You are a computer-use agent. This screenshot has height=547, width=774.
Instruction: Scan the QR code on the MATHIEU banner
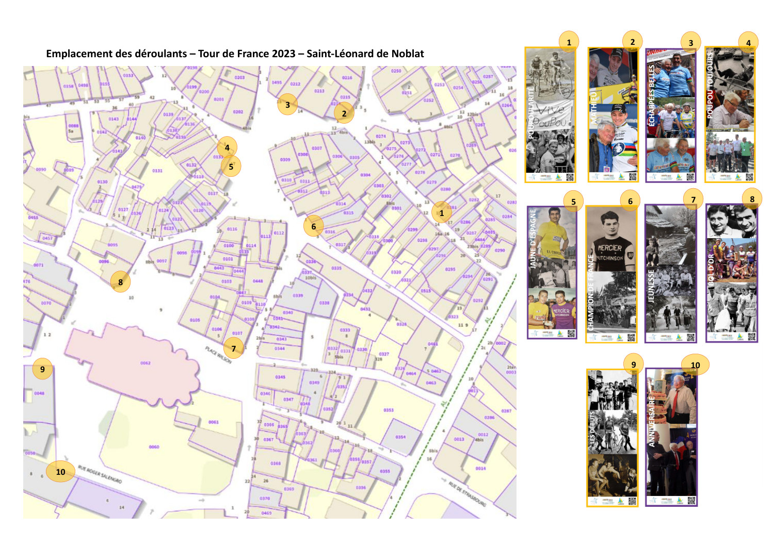click(633, 176)
